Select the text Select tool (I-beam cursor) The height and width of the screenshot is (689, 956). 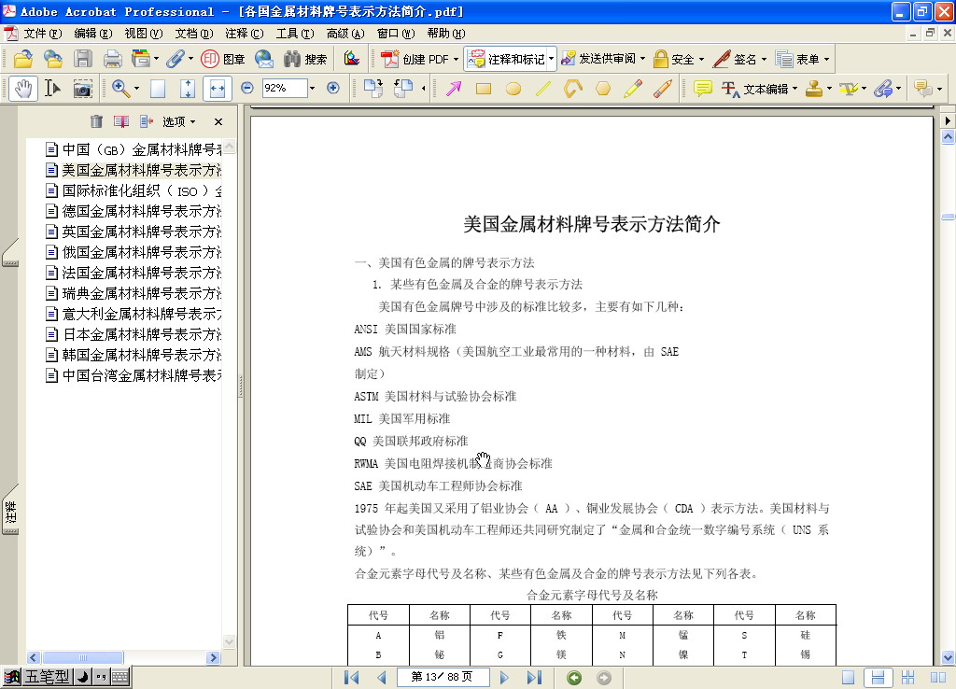52,89
